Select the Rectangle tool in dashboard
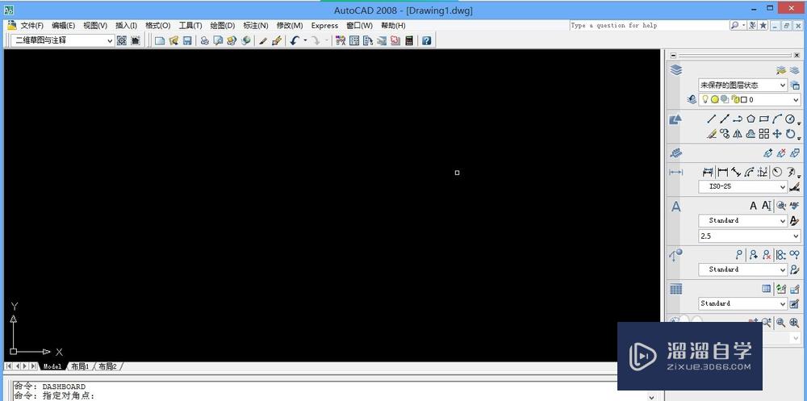Screen dimensions: 807x401 (x=764, y=119)
